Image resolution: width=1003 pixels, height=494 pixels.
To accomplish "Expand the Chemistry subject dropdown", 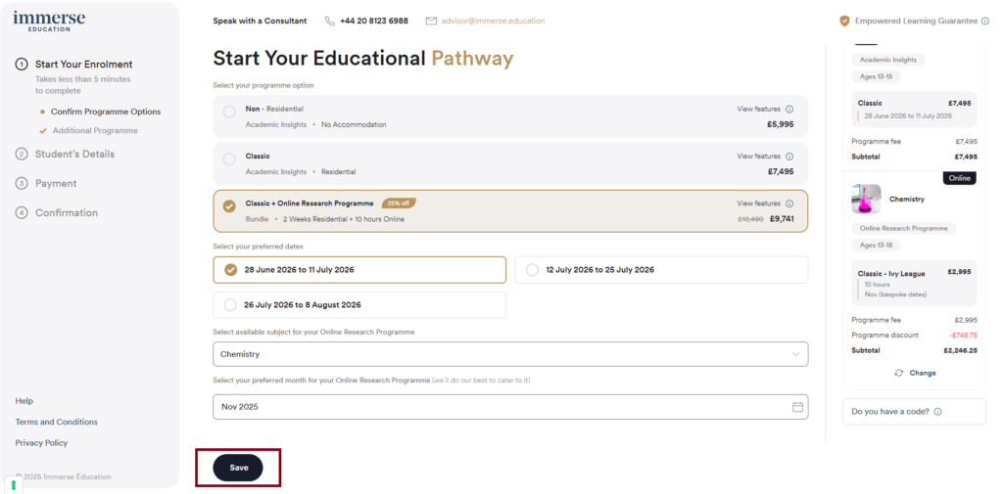I will [510, 354].
